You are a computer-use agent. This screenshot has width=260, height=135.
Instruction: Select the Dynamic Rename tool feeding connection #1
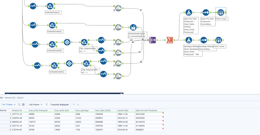tap(118, 8)
